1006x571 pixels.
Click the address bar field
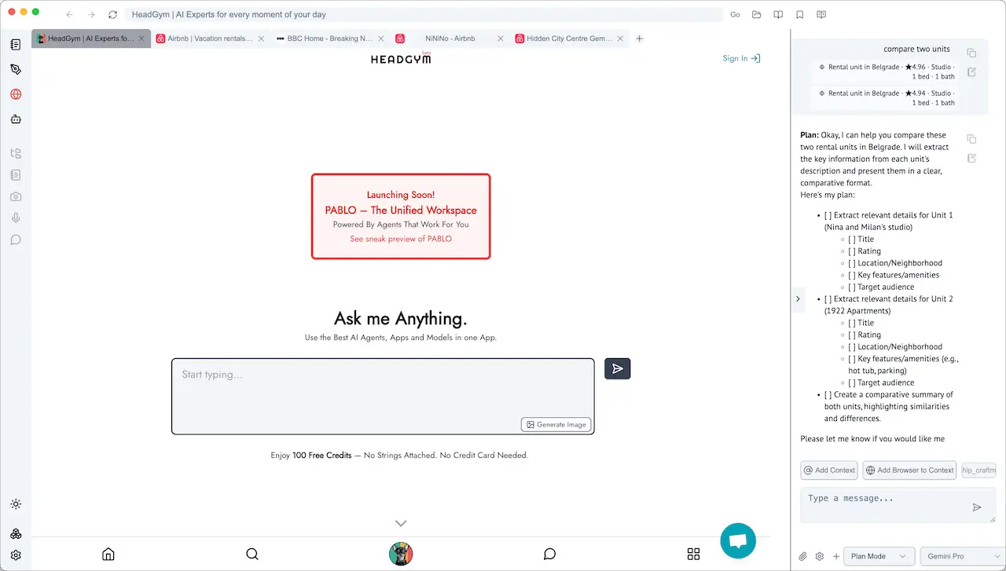point(424,14)
